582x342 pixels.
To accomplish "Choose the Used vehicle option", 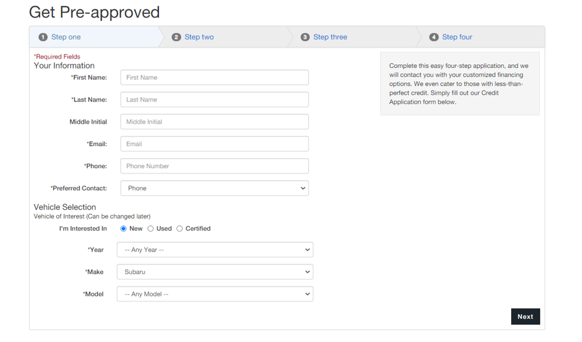I will tap(151, 229).
